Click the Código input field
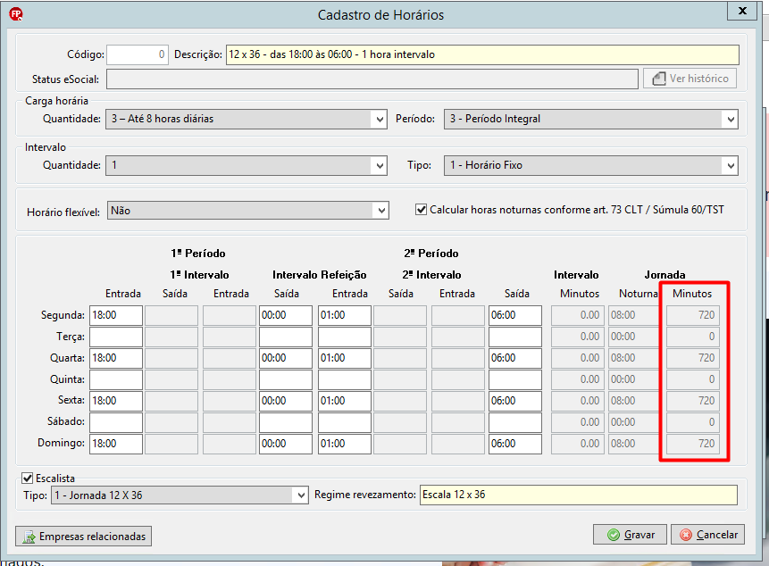The width and height of the screenshot is (769, 566). click(138, 54)
